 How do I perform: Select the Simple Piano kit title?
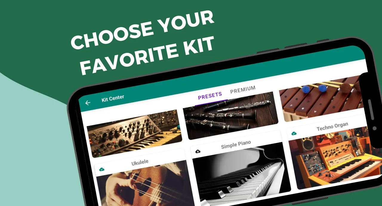pos(236,145)
